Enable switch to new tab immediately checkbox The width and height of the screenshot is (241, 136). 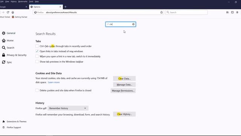pyautogui.click(x=37, y=56)
